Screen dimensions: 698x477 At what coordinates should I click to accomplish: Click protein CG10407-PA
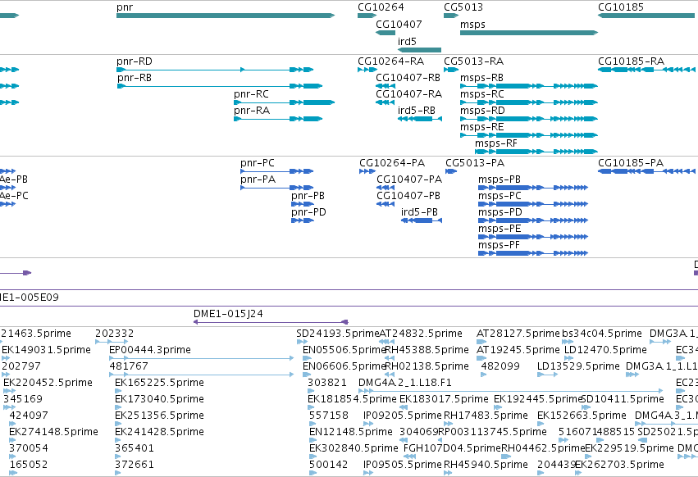point(385,188)
